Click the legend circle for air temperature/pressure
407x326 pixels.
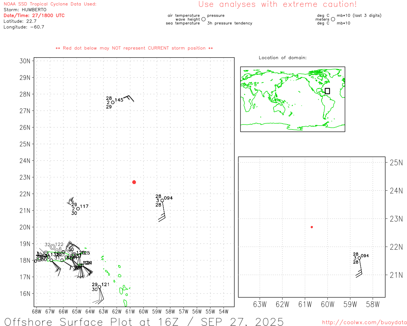[x=203, y=19]
